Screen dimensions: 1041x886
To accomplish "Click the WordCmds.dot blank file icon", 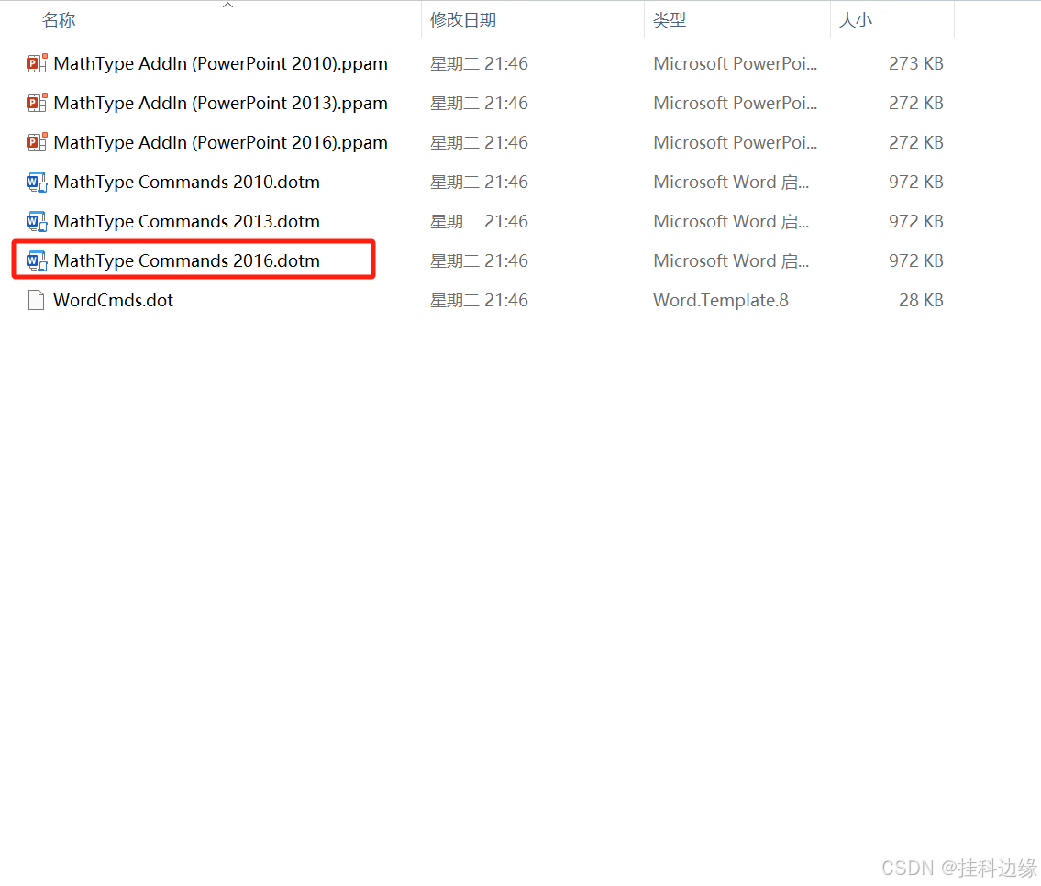I will click(37, 300).
